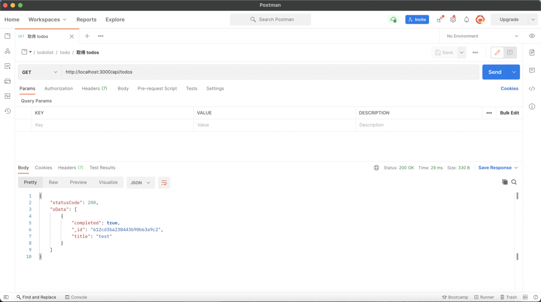Click the network globe icon near Status
The height and width of the screenshot is (302, 541).
tap(376, 167)
